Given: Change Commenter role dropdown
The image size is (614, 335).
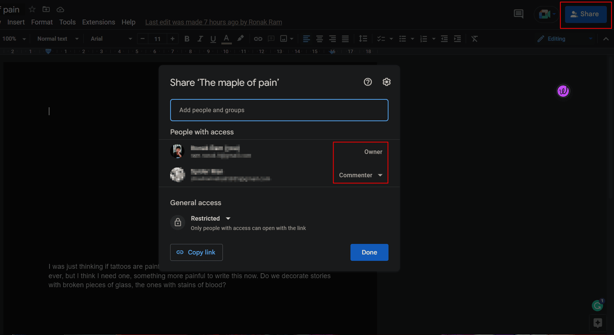Looking at the screenshot, I should 361,175.
